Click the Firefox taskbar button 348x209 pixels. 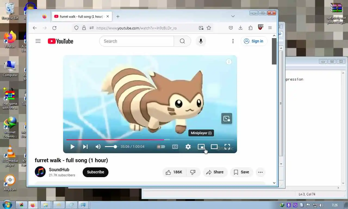click(33, 205)
